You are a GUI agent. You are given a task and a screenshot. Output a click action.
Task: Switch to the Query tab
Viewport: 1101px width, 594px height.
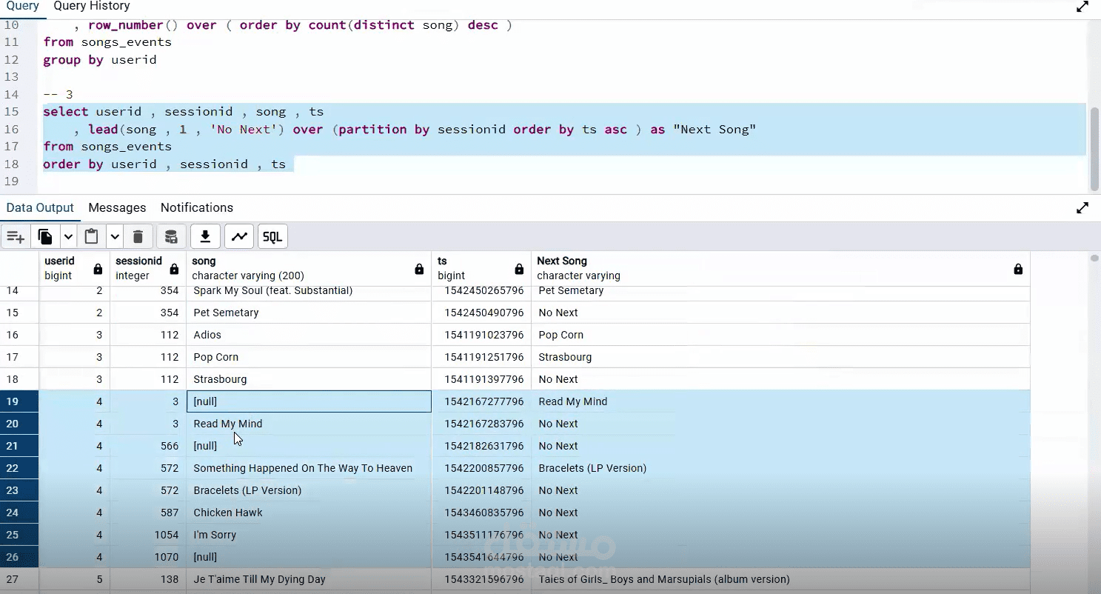click(x=23, y=6)
